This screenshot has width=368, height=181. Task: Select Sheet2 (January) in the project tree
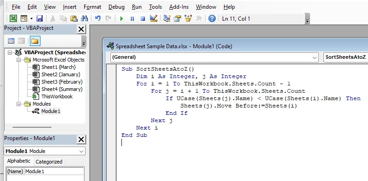pos(61,74)
